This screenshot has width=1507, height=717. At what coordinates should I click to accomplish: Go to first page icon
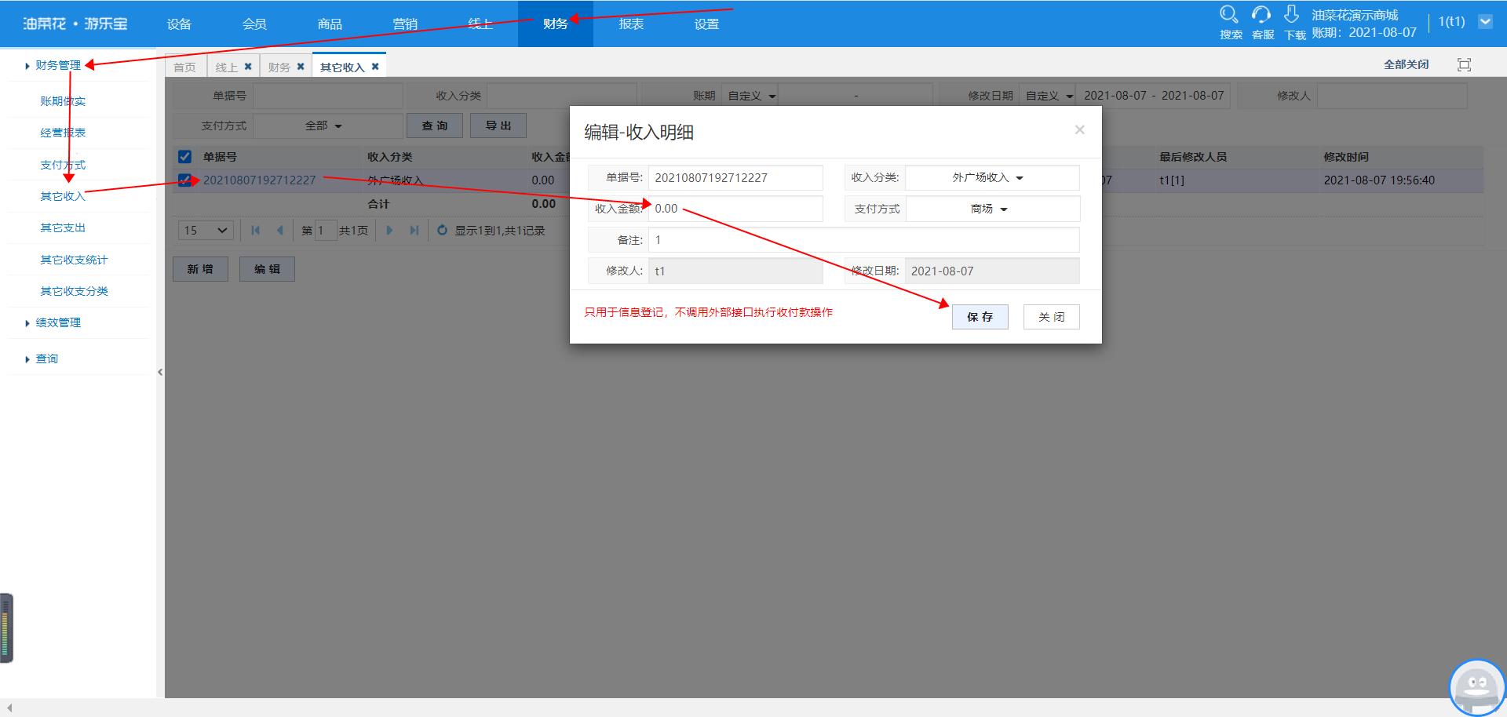coord(255,231)
